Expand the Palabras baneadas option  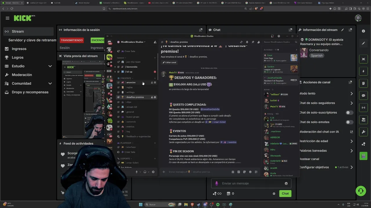point(352,151)
